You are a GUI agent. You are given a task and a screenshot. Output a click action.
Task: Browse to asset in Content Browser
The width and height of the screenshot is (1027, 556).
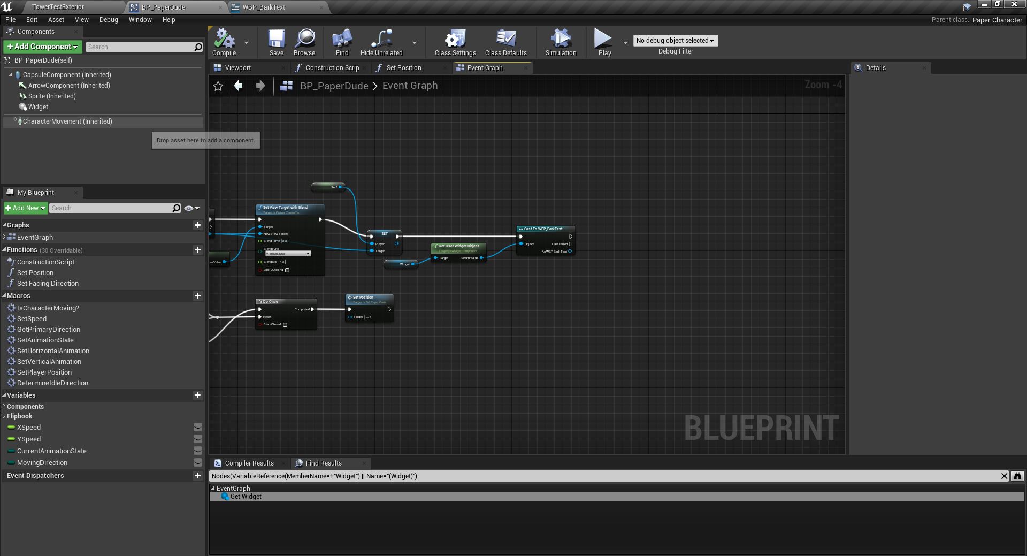304,42
